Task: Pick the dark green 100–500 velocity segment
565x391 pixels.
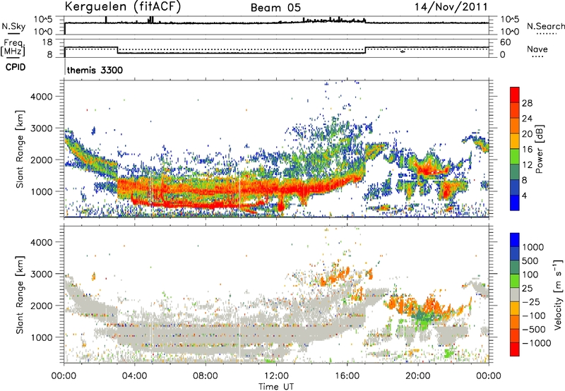Action: pyautogui.click(x=515, y=268)
